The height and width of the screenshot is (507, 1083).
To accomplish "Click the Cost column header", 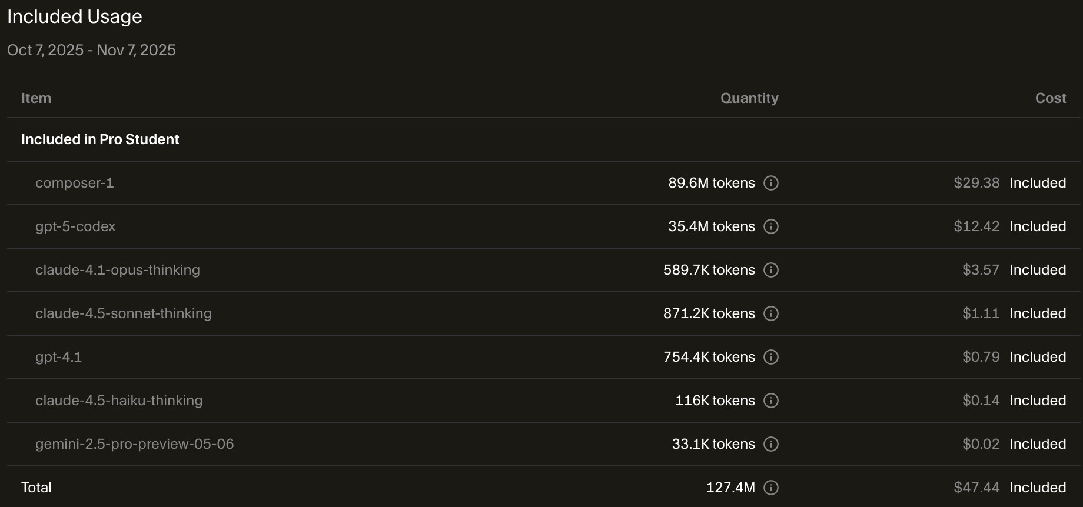I will coord(1051,98).
